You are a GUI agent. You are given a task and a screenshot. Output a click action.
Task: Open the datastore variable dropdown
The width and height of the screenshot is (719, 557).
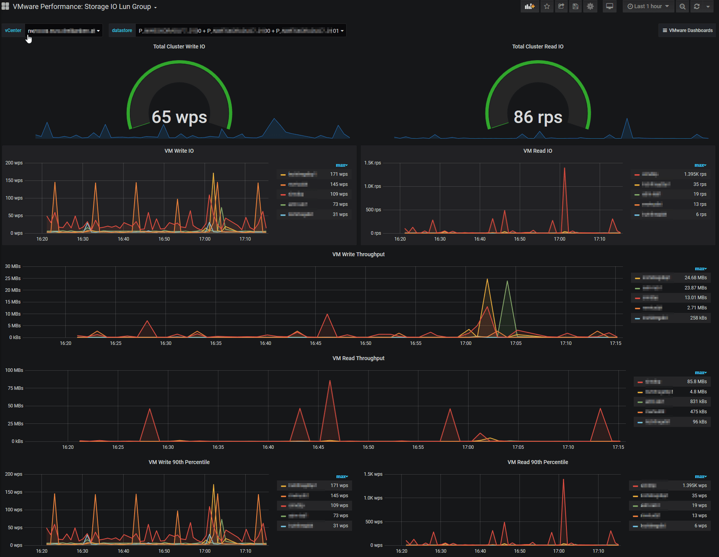click(x=241, y=30)
